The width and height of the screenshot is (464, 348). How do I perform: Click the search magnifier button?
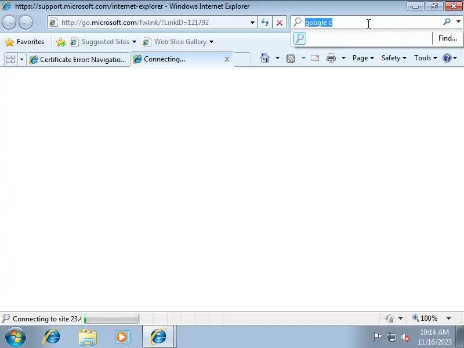447,22
